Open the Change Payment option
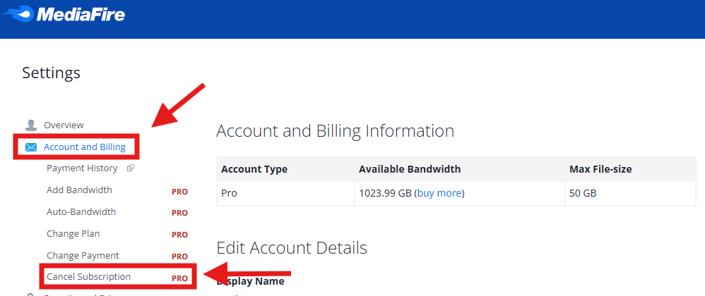705x296 pixels. coord(83,256)
